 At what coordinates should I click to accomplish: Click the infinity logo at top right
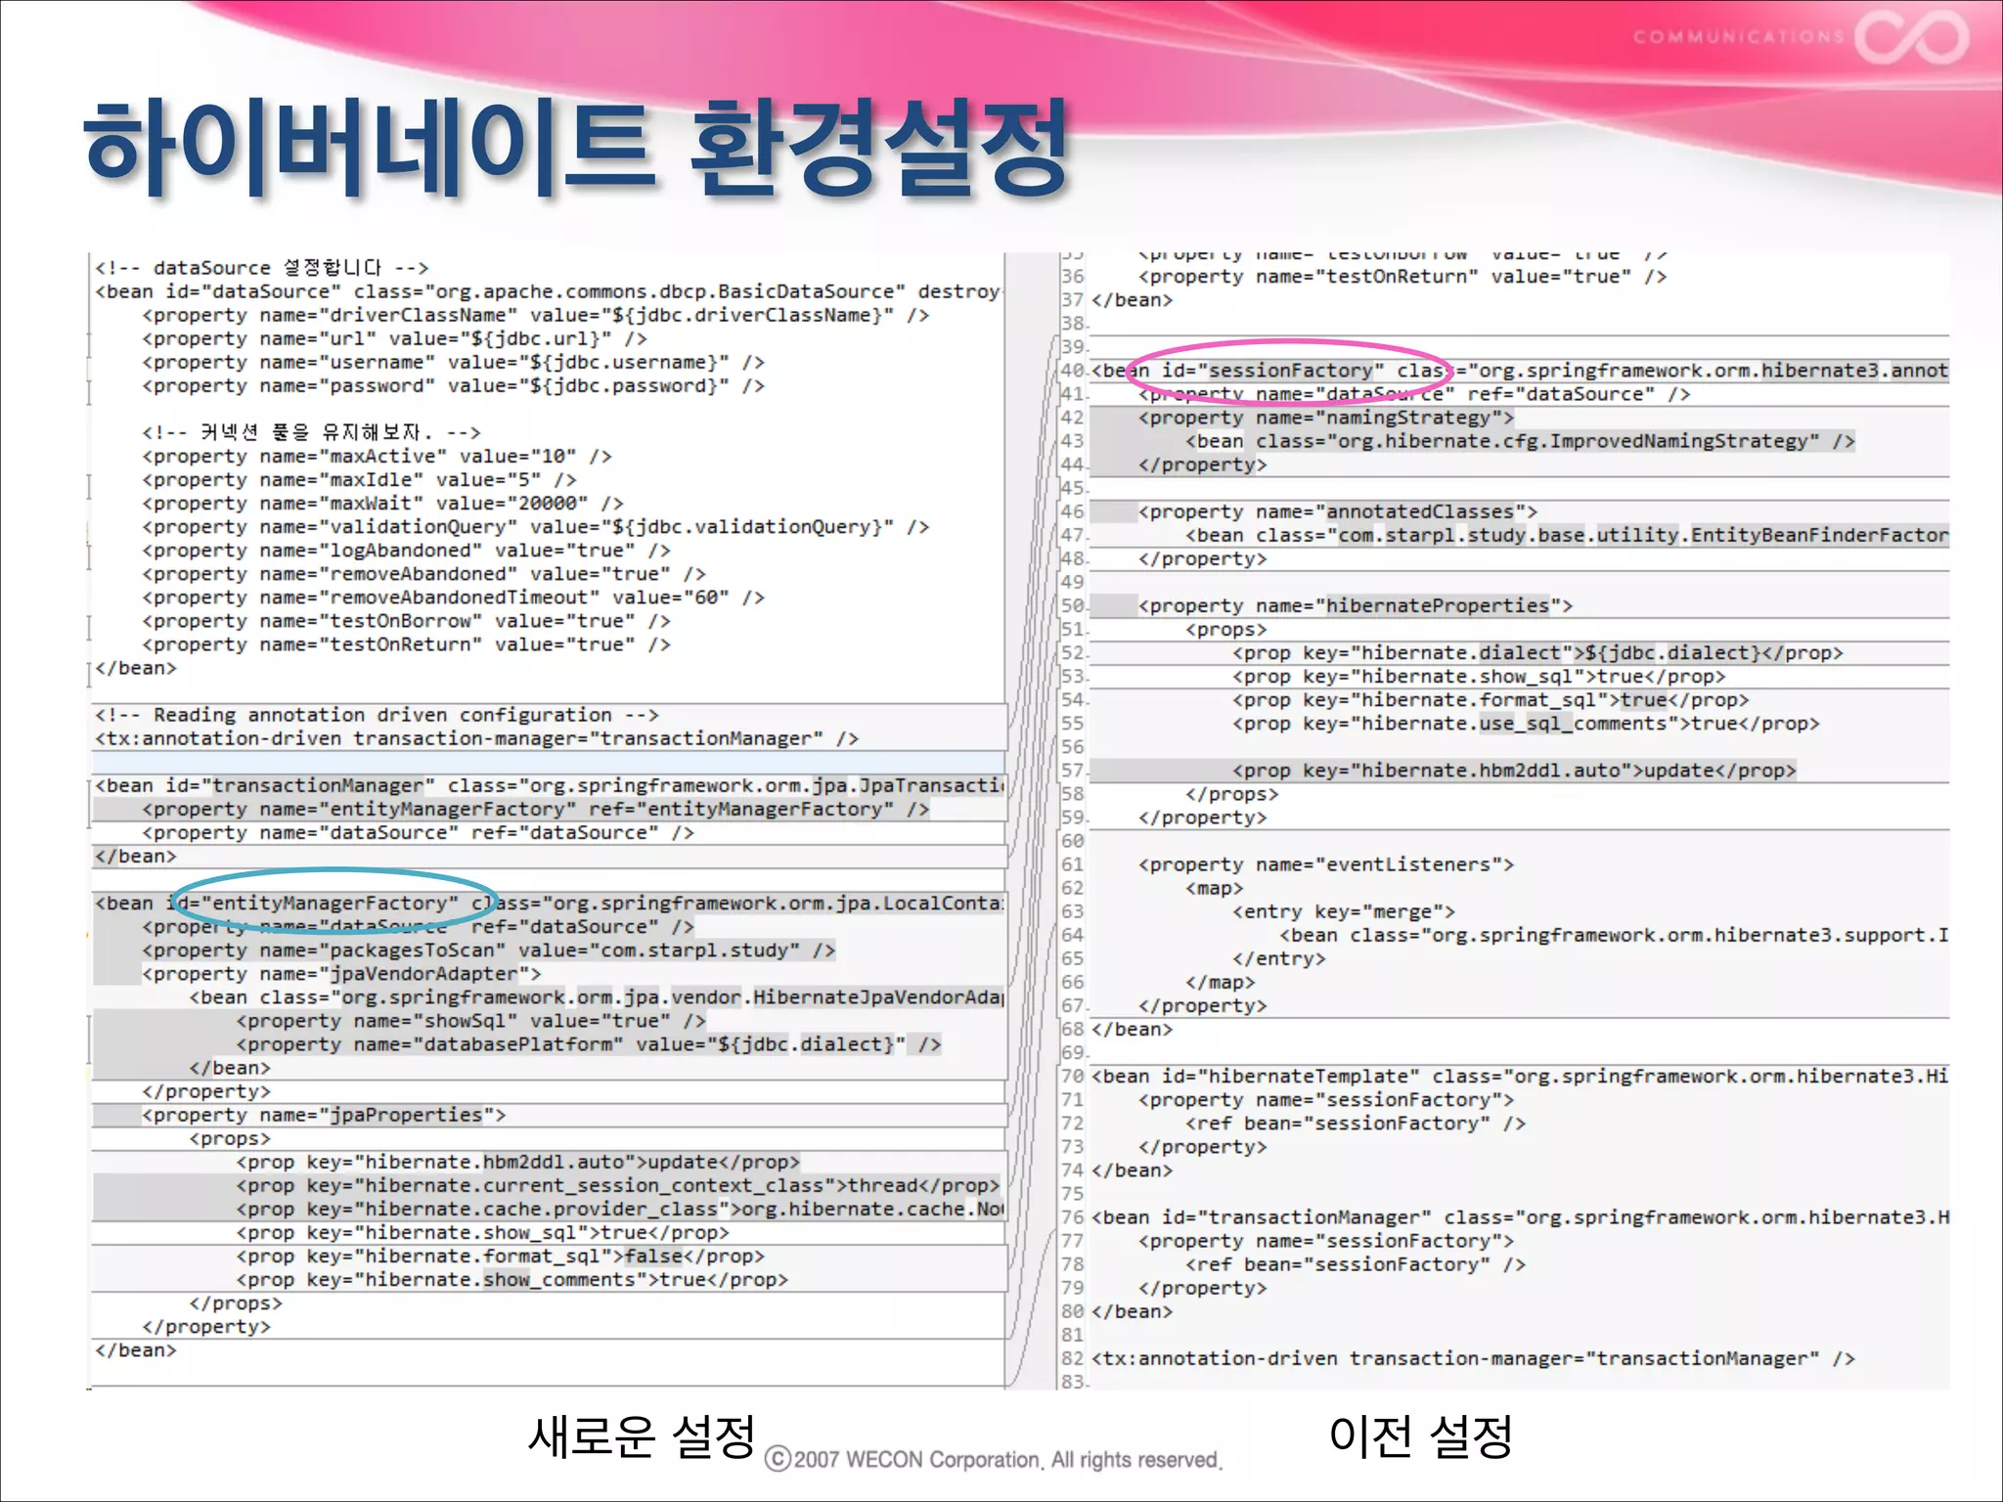(x=1910, y=36)
